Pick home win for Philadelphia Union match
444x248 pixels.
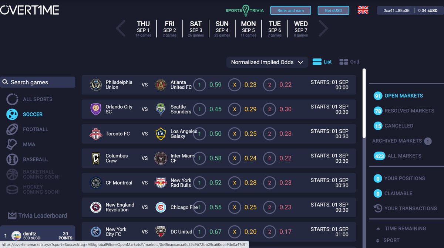point(200,85)
